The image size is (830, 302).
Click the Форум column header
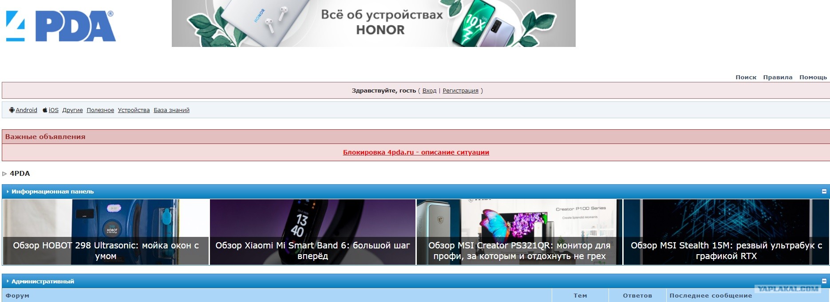point(17,296)
